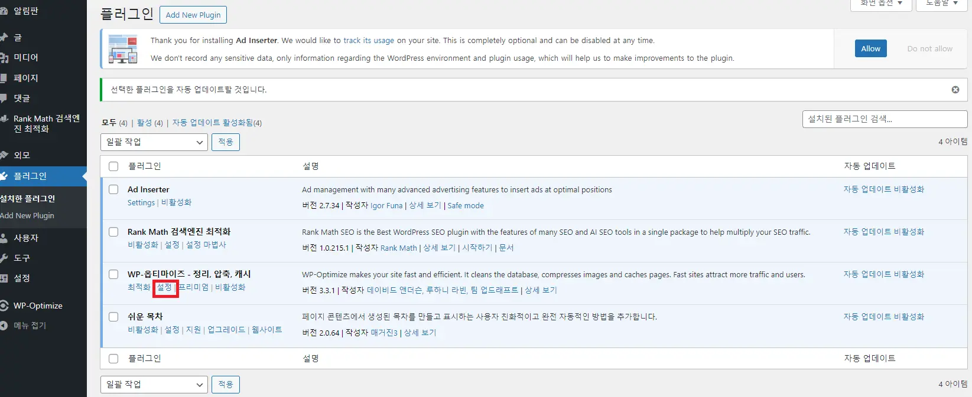The image size is (972, 397).
Task: Open Add New Plugin submenu in sidebar
Action: point(27,216)
